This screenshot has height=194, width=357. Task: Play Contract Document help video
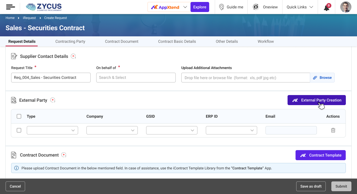point(64,155)
